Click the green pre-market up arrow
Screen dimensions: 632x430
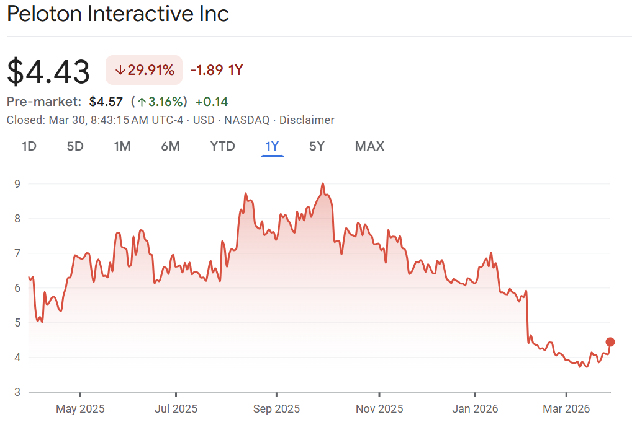142,102
